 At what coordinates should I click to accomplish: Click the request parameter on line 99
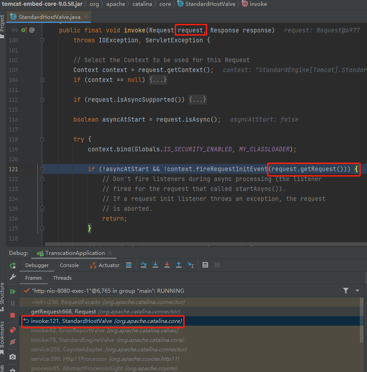tap(190, 30)
